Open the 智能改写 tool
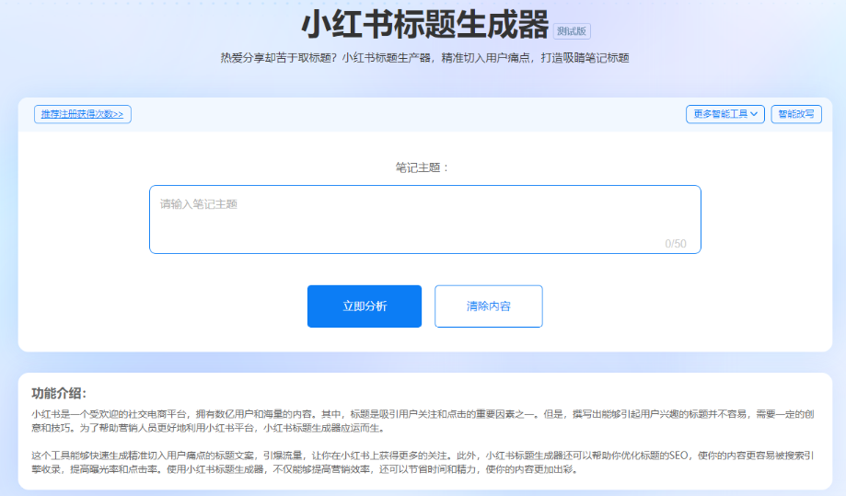The image size is (846, 496). pos(795,114)
